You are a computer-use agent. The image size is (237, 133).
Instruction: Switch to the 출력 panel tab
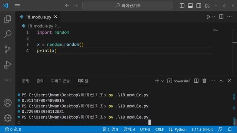(40, 81)
